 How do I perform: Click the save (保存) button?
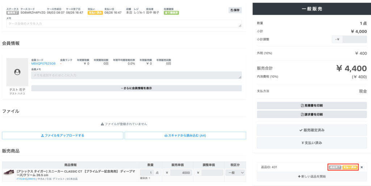click(x=235, y=10)
